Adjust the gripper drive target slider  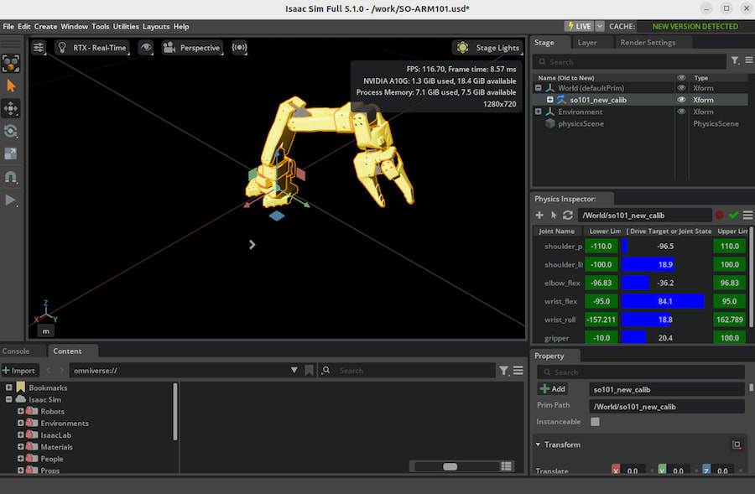pyautogui.click(x=665, y=338)
